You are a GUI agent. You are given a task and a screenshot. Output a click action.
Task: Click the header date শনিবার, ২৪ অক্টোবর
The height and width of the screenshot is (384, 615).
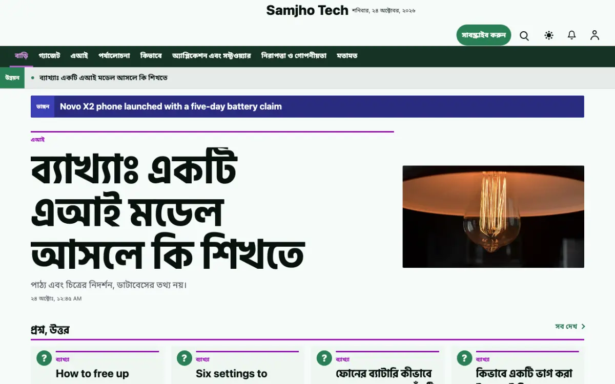coord(384,11)
